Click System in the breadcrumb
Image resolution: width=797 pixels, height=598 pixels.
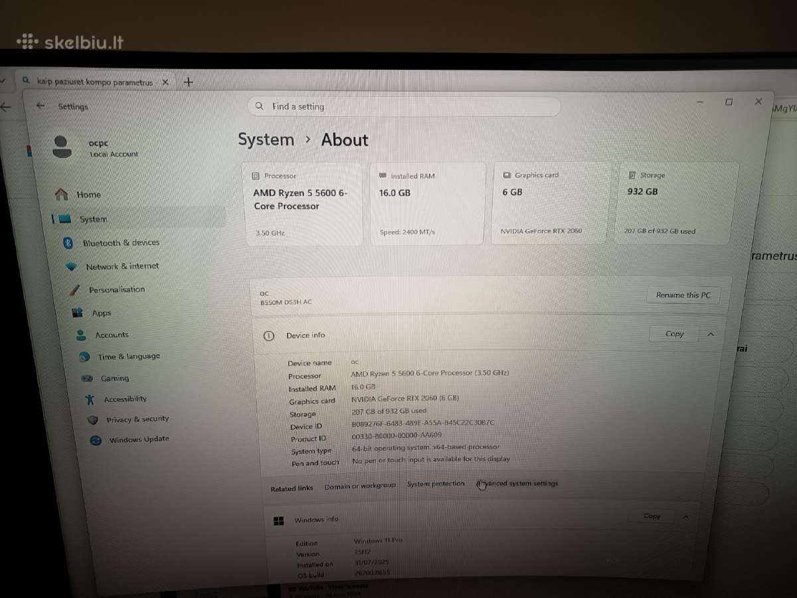[266, 140]
